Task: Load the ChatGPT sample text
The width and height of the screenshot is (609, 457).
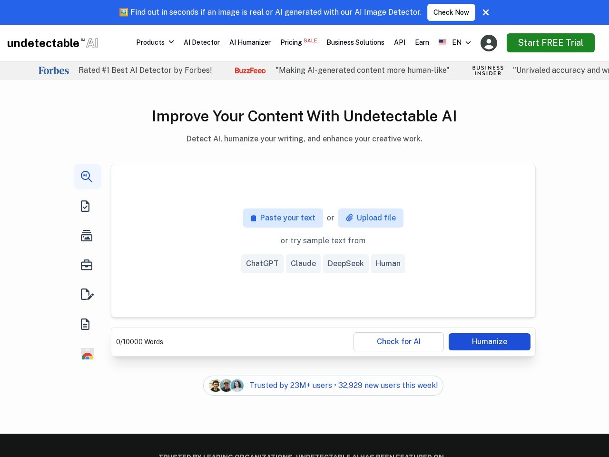Action: pos(262,264)
